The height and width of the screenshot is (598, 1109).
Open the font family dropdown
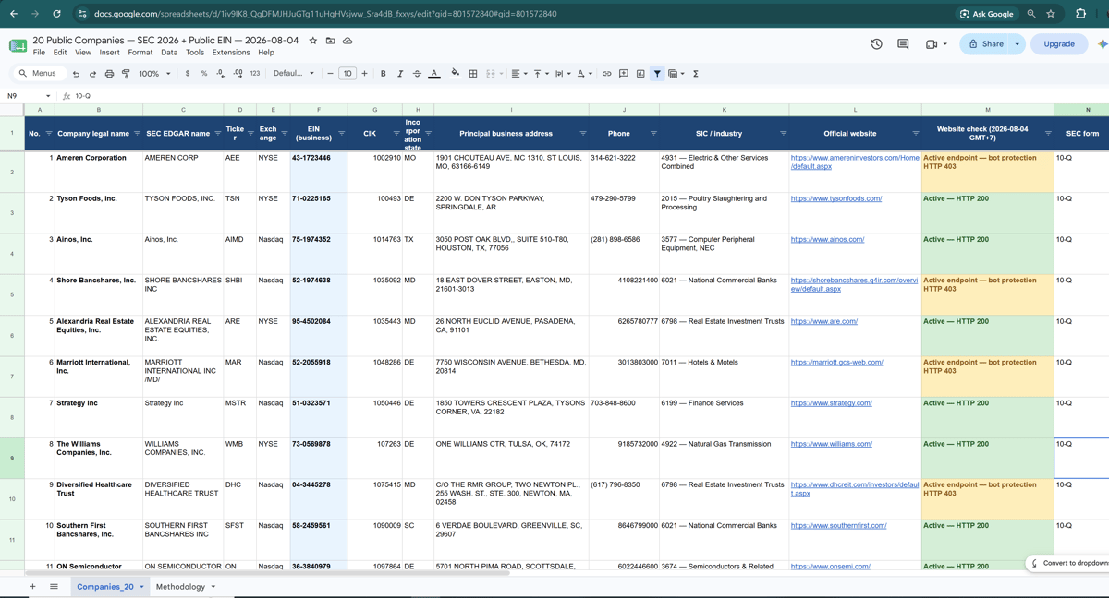(294, 74)
